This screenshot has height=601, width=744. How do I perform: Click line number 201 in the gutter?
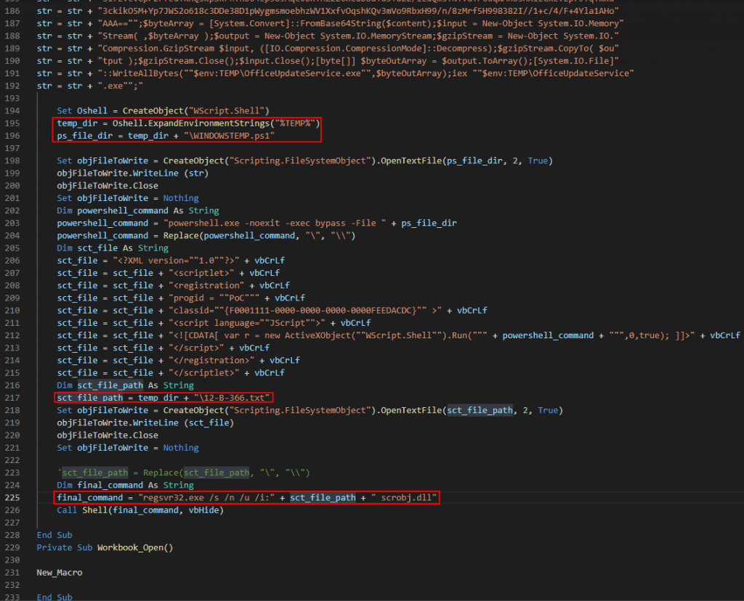(12, 198)
